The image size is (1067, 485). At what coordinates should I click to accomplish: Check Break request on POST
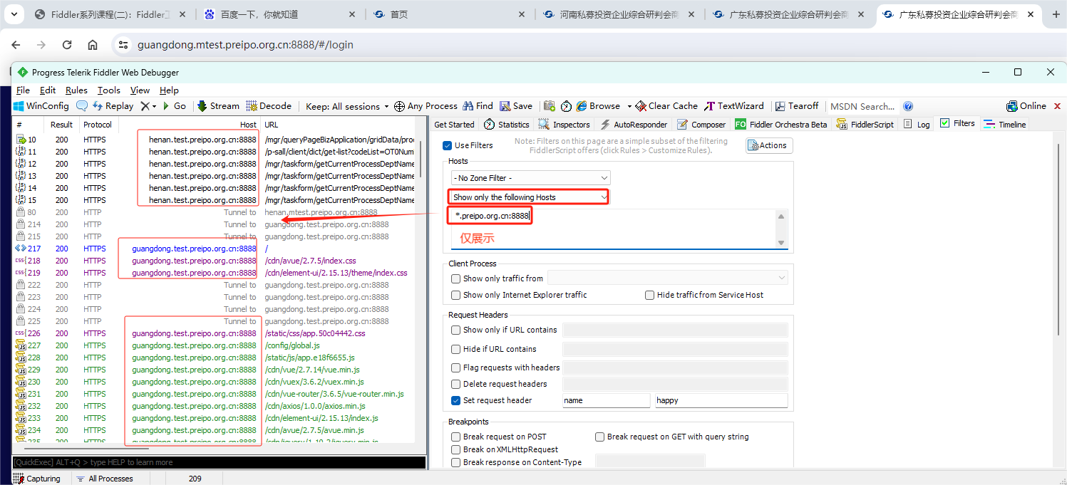[x=456, y=437]
